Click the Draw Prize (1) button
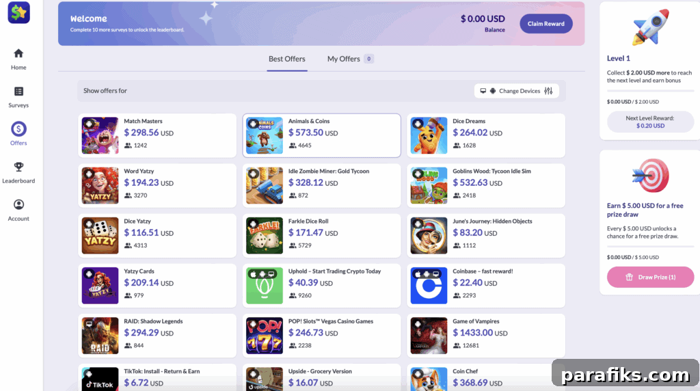Screen dimensions: 700x391 pos(651,277)
